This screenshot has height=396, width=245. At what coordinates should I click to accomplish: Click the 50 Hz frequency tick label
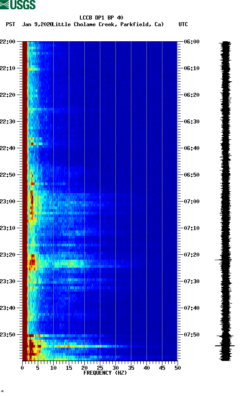pyautogui.click(x=178, y=368)
